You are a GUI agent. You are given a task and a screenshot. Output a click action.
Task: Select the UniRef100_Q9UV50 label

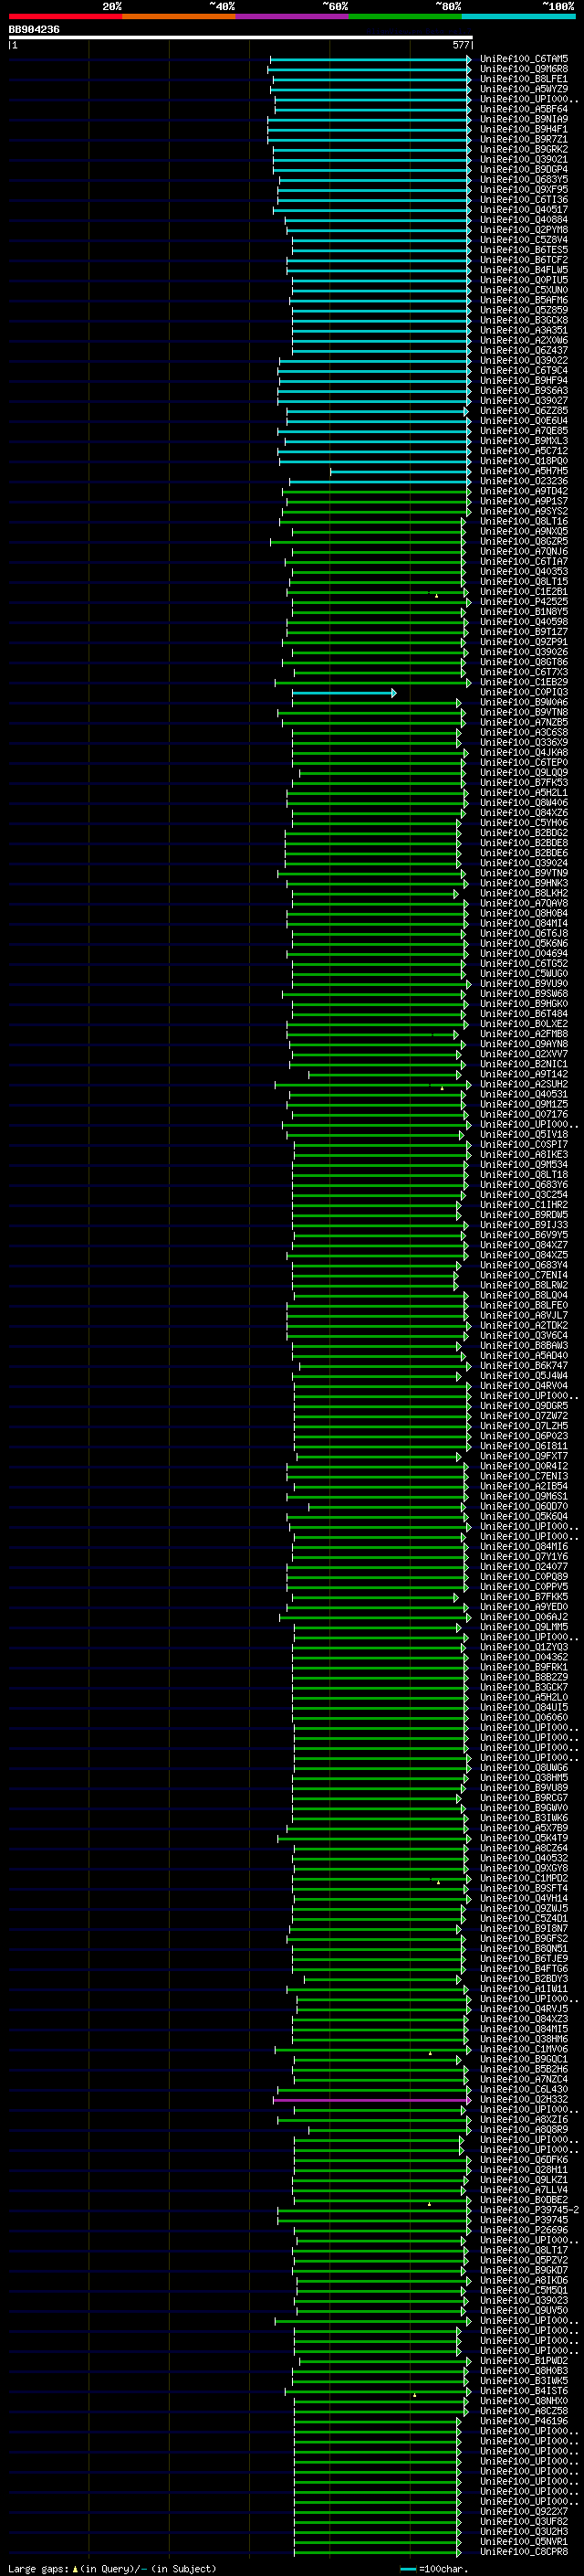[x=524, y=2310]
